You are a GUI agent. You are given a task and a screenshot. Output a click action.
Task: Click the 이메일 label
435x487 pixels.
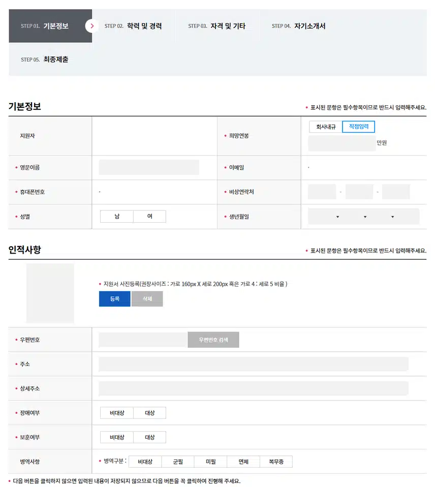[x=237, y=167]
